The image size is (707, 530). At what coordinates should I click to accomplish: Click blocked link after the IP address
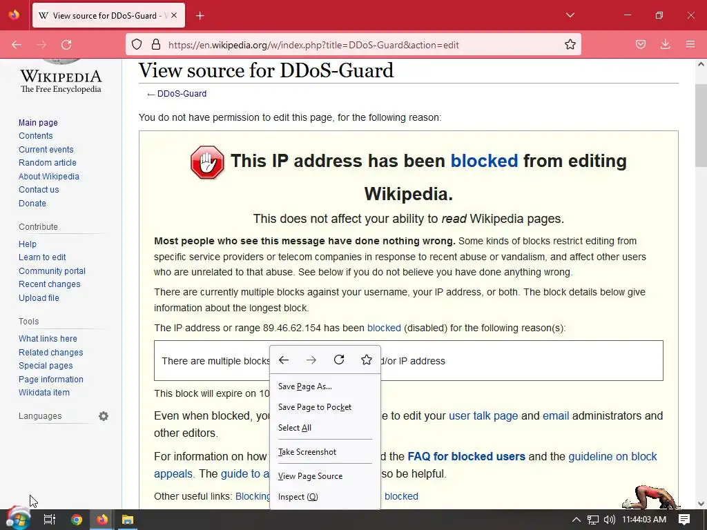(x=384, y=328)
